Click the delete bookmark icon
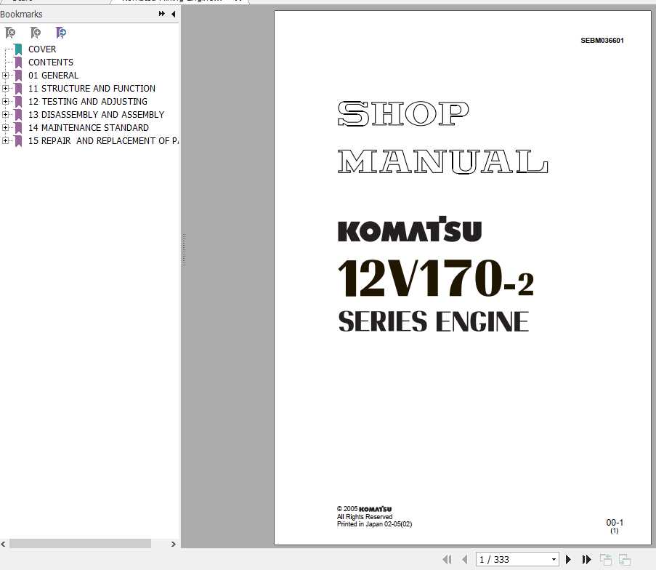The image size is (656, 570). 10,33
